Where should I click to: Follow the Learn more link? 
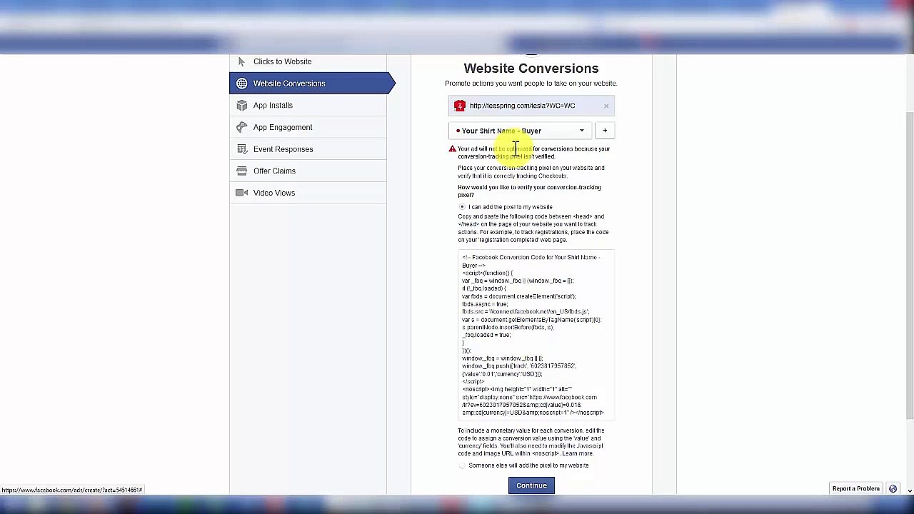pyautogui.click(x=578, y=453)
